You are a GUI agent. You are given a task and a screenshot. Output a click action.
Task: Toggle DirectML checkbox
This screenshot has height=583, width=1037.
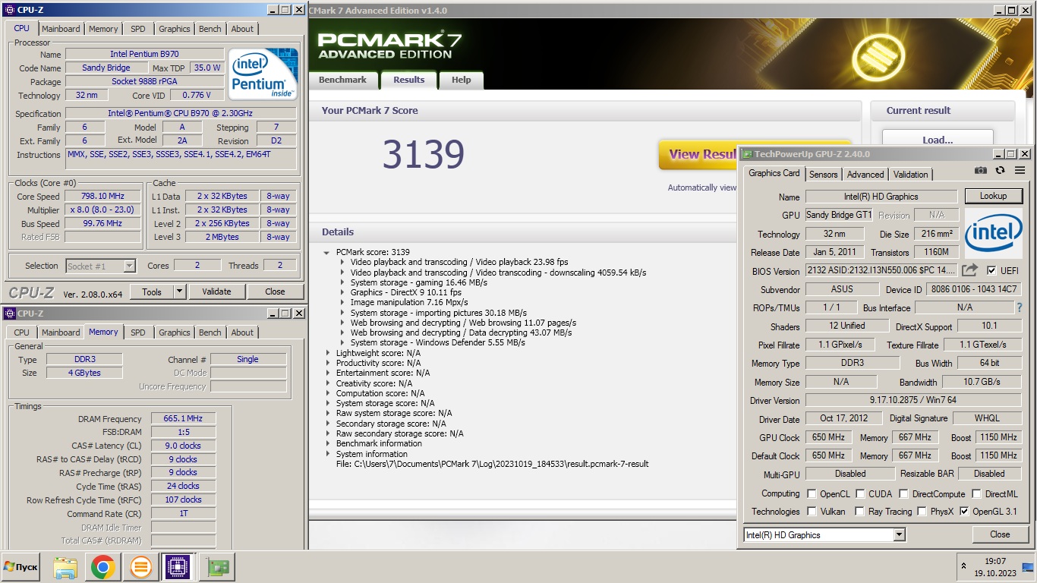pos(976,493)
